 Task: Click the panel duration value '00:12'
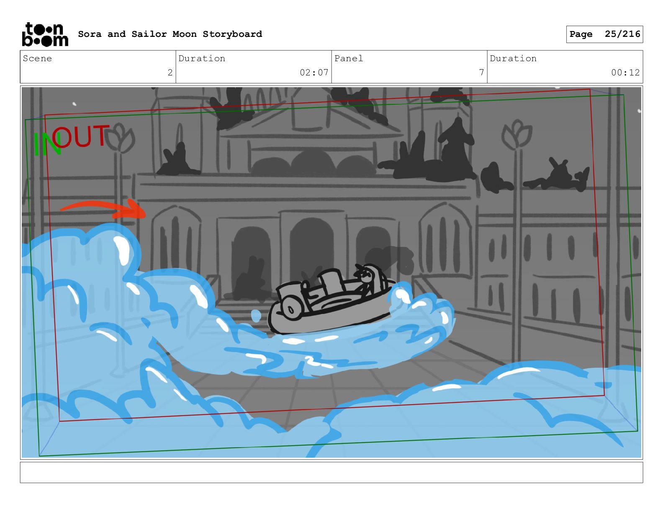coord(625,73)
